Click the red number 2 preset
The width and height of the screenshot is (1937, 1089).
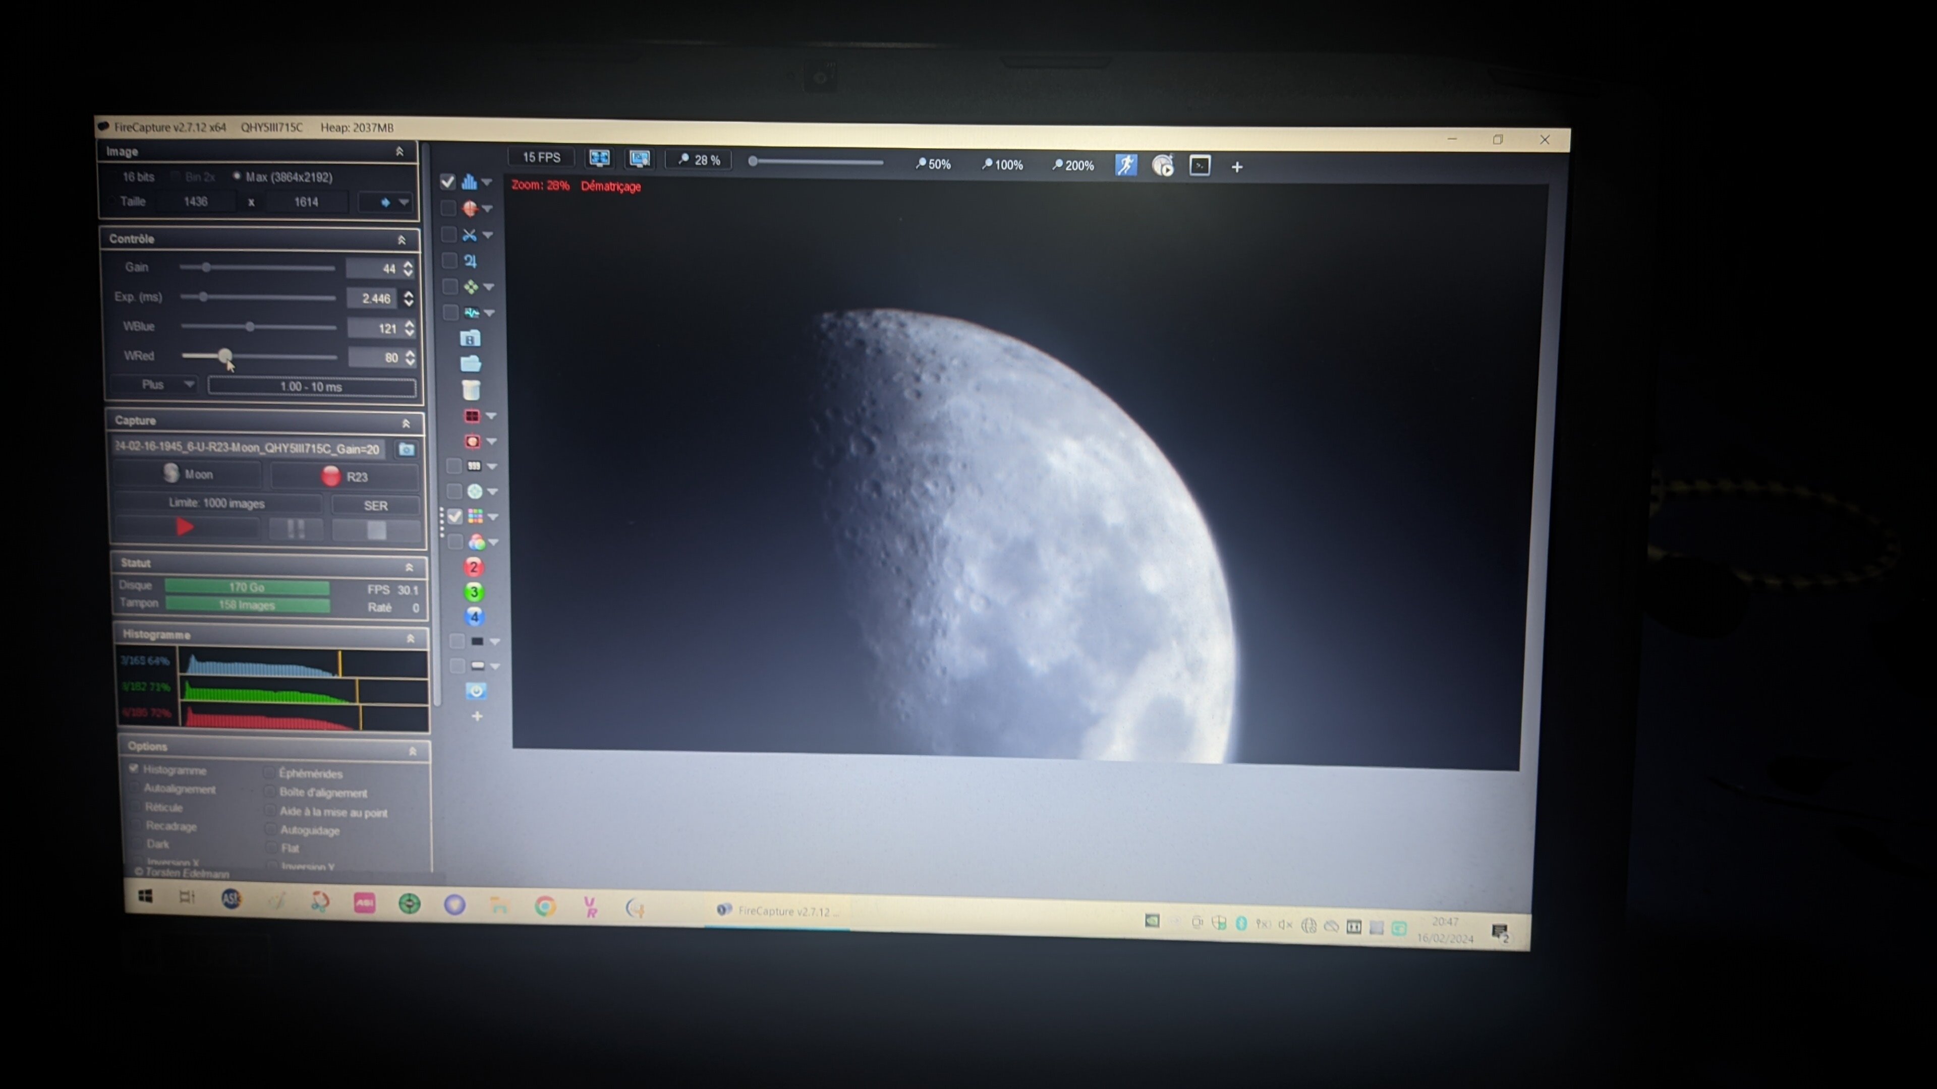click(x=473, y=567)
